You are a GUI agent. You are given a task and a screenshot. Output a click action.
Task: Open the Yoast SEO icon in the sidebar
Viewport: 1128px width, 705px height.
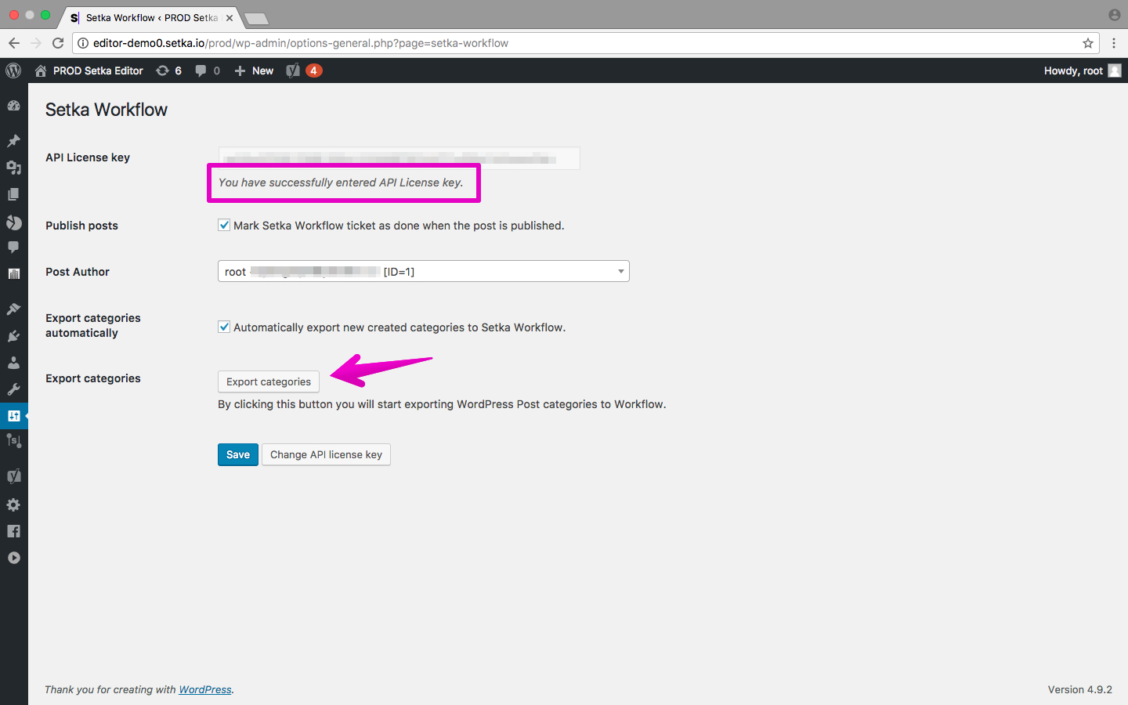[x=13, y=476]
